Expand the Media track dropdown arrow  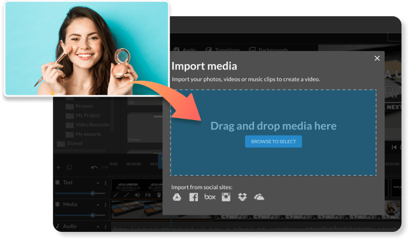(98, 205)
